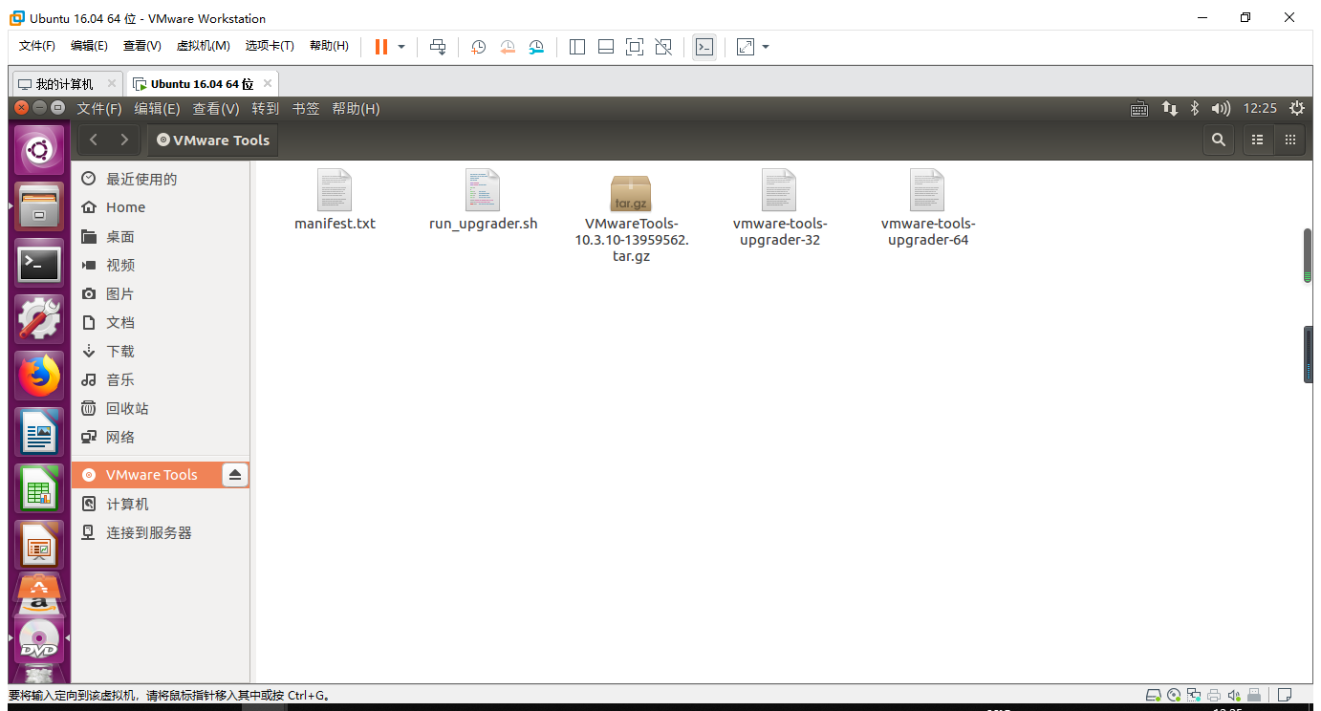Open the Nautilus 书签 menu
The height and width of the screenshot is (711, 1321).
[x=306, y=109]
